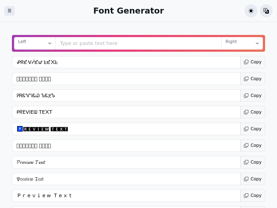277x208 pixels.
Task: Click the gothic blackletter Preview Text sample
Action: (x=30, y=179)
